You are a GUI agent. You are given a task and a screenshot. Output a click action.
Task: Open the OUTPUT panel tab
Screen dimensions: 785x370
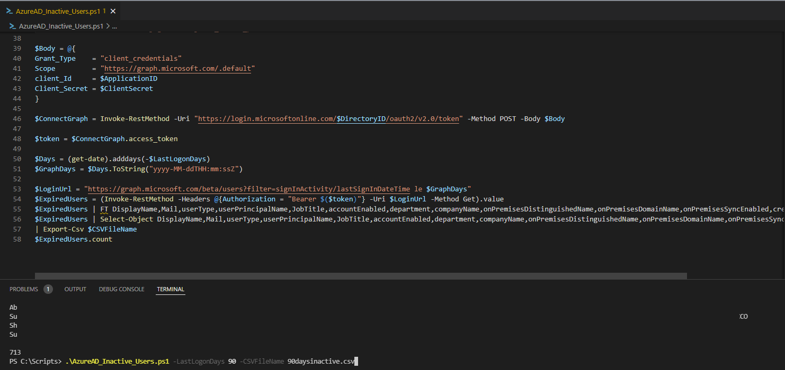(x=75, y=289)
